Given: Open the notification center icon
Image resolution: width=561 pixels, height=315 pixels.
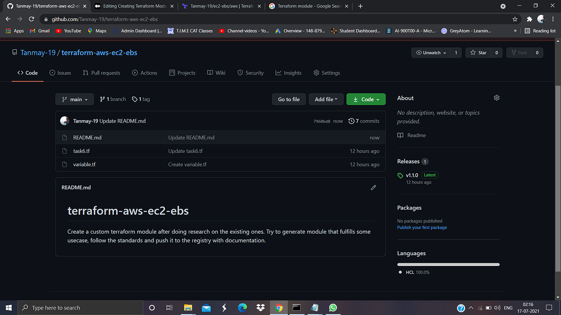Looking at the screenshot, I should pyautogui.click(x=549, y=308).
